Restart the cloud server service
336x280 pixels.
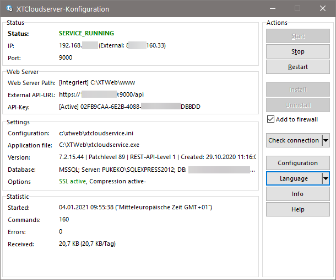297,67
